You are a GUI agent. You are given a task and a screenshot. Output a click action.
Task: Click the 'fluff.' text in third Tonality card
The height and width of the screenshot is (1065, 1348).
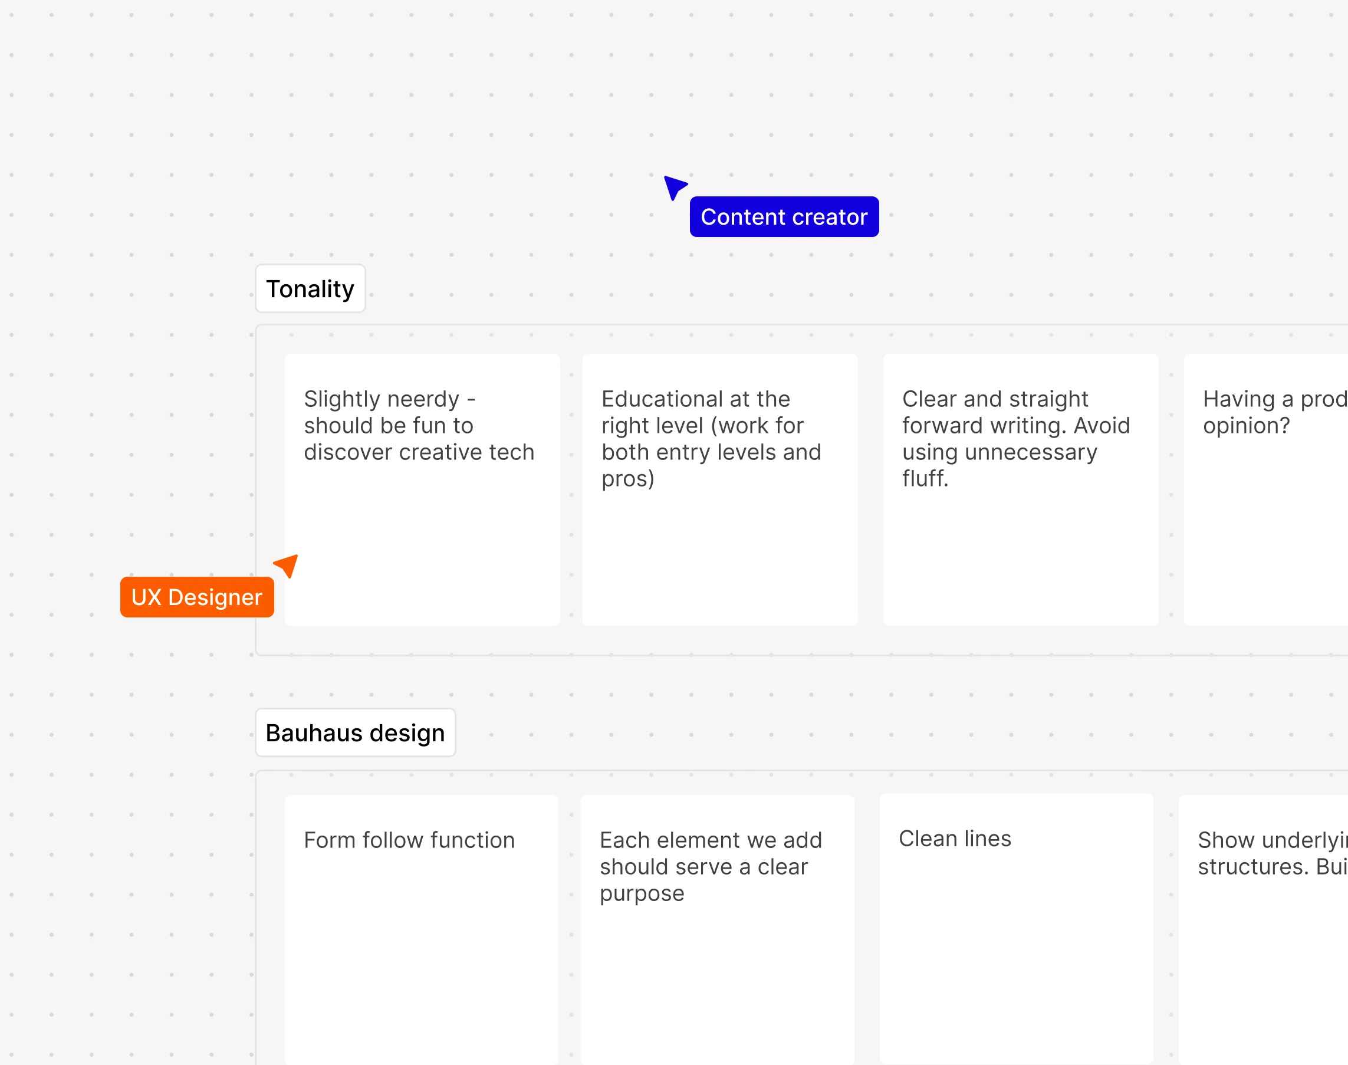[x=925, y=478]
